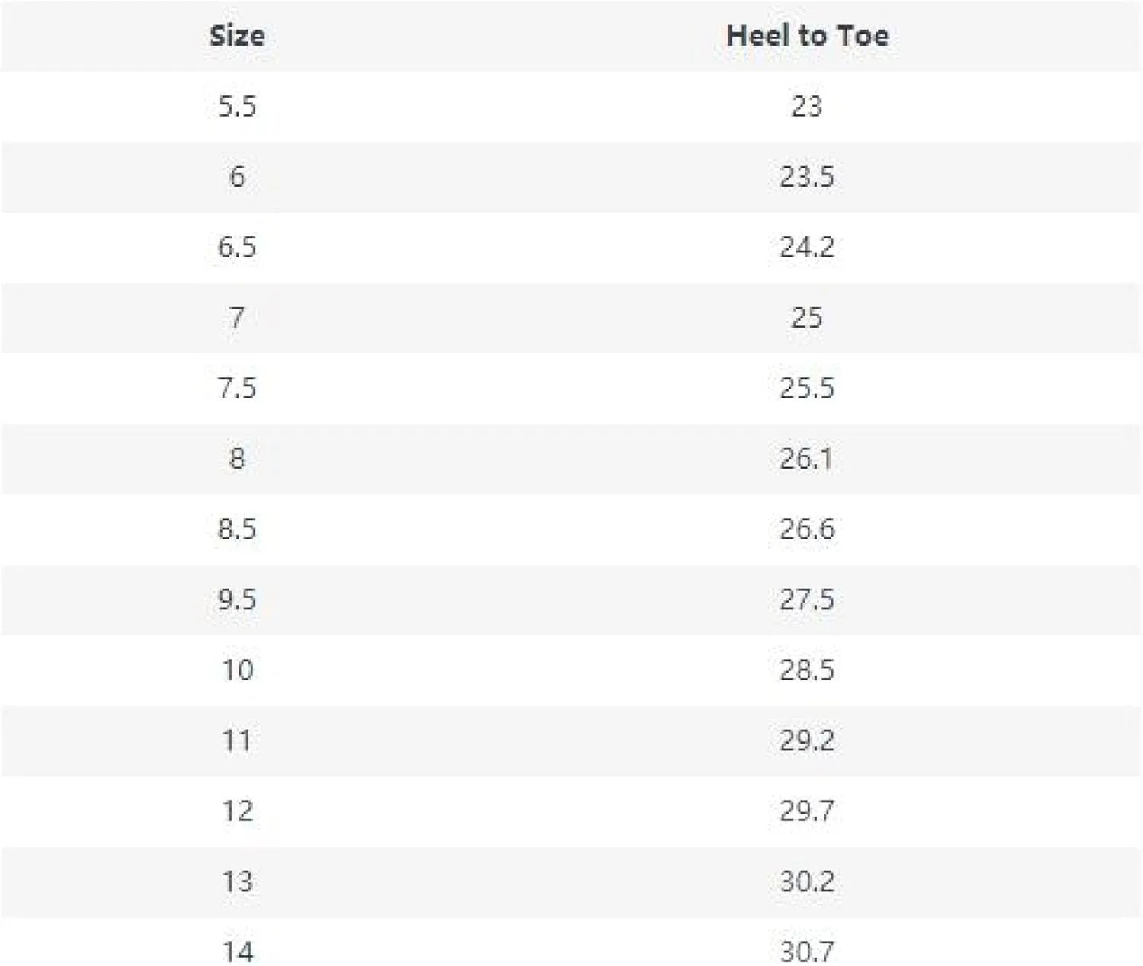Click the size 6.5 cell
This screenshot has width=1143, height=966.
237,247
